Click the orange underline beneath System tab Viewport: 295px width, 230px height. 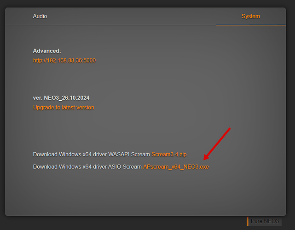point(251,25)
